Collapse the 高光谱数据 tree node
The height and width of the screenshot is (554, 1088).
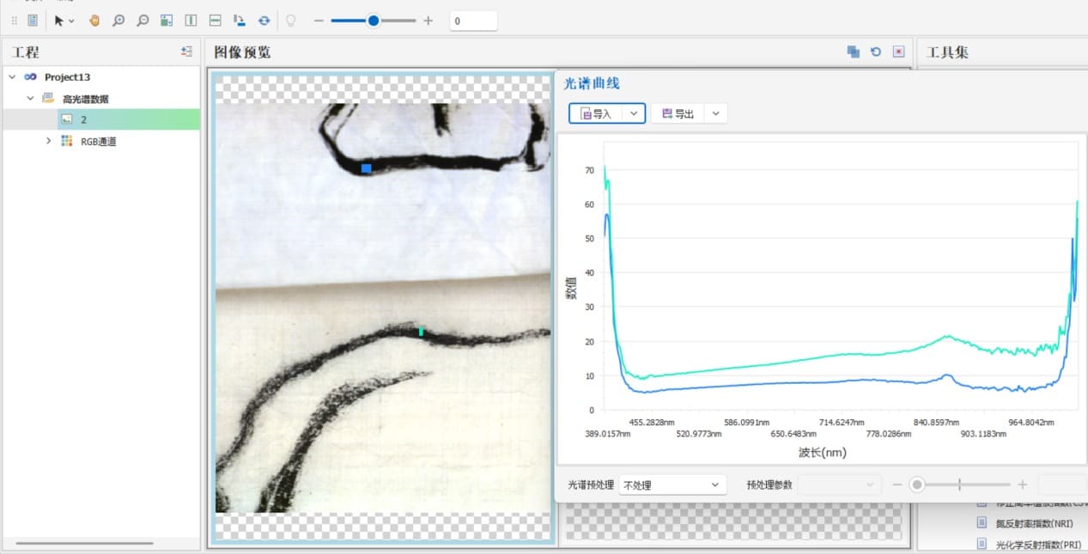pos(30,99)
